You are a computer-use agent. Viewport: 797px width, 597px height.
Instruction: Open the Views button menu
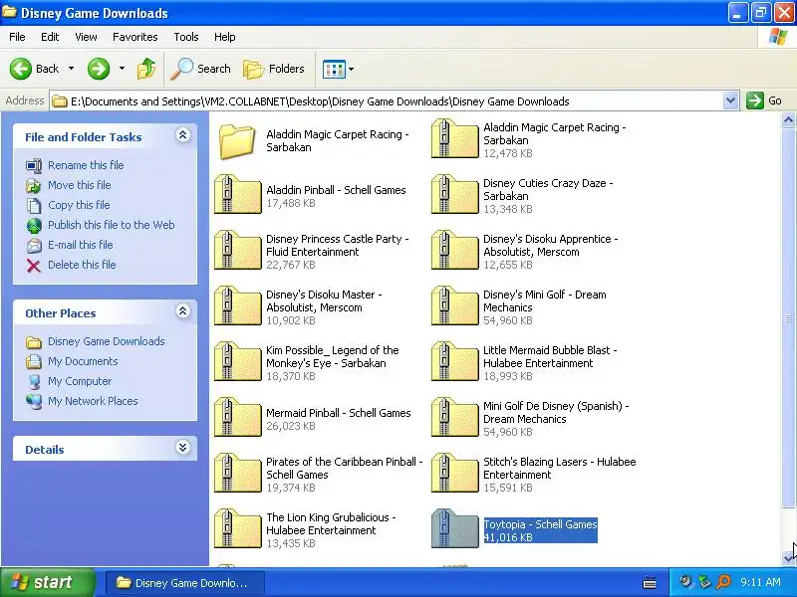(338, 69)
